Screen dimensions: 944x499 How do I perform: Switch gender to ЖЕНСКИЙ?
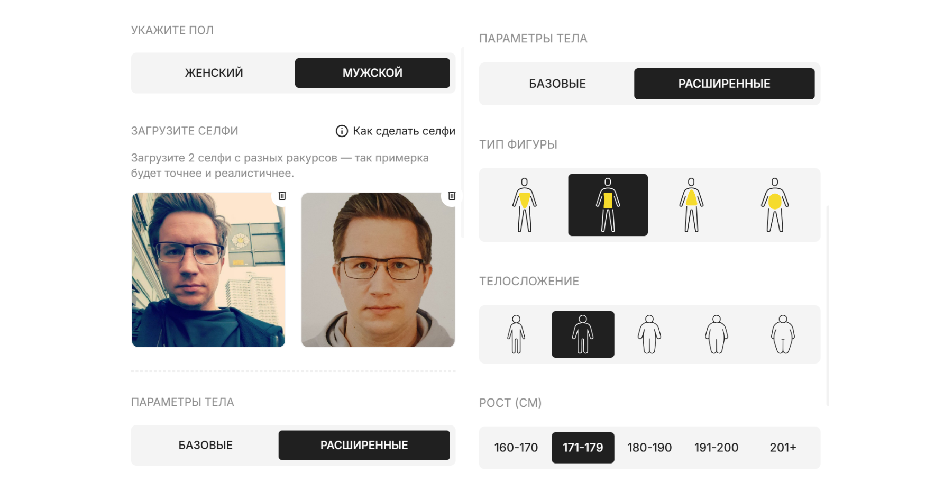pyautogui.click(x=214, y=73)
